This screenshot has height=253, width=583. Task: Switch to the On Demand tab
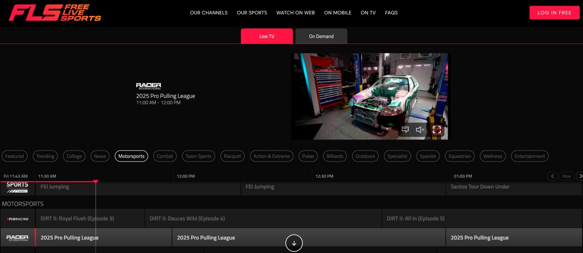pos(321,36)
